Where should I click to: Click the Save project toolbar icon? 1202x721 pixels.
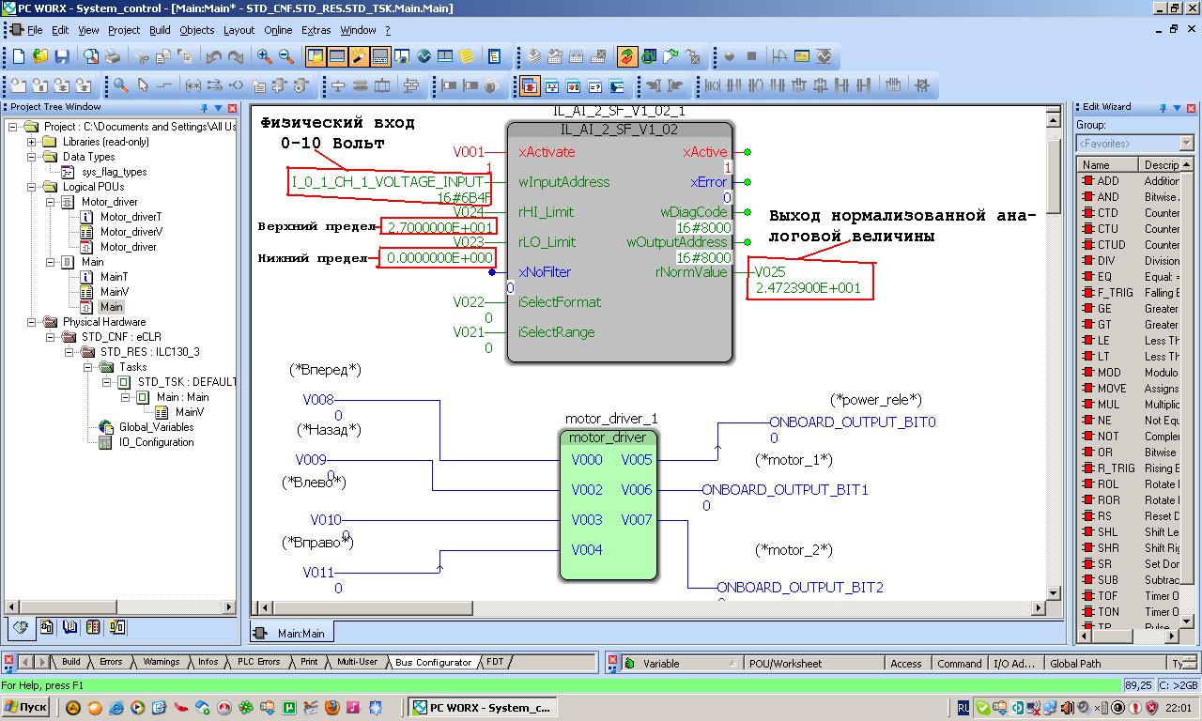coord(62,57)
